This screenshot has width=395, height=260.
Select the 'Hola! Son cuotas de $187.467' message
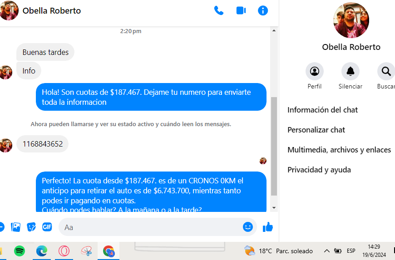pos(151,97)
